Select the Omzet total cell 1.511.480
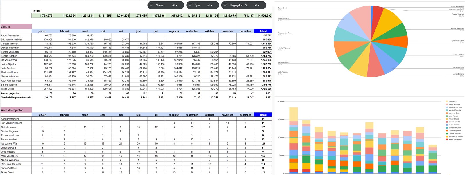The height and width of the screenshot is (175, 465). [x=263, y=44]
